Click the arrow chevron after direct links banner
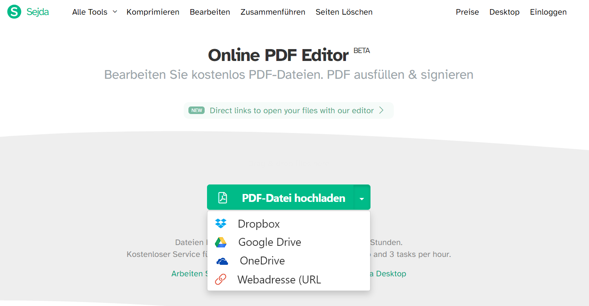 click(x=381, y=110)
